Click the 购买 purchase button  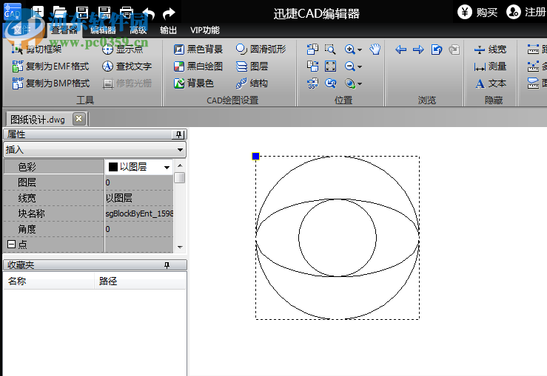477,12
